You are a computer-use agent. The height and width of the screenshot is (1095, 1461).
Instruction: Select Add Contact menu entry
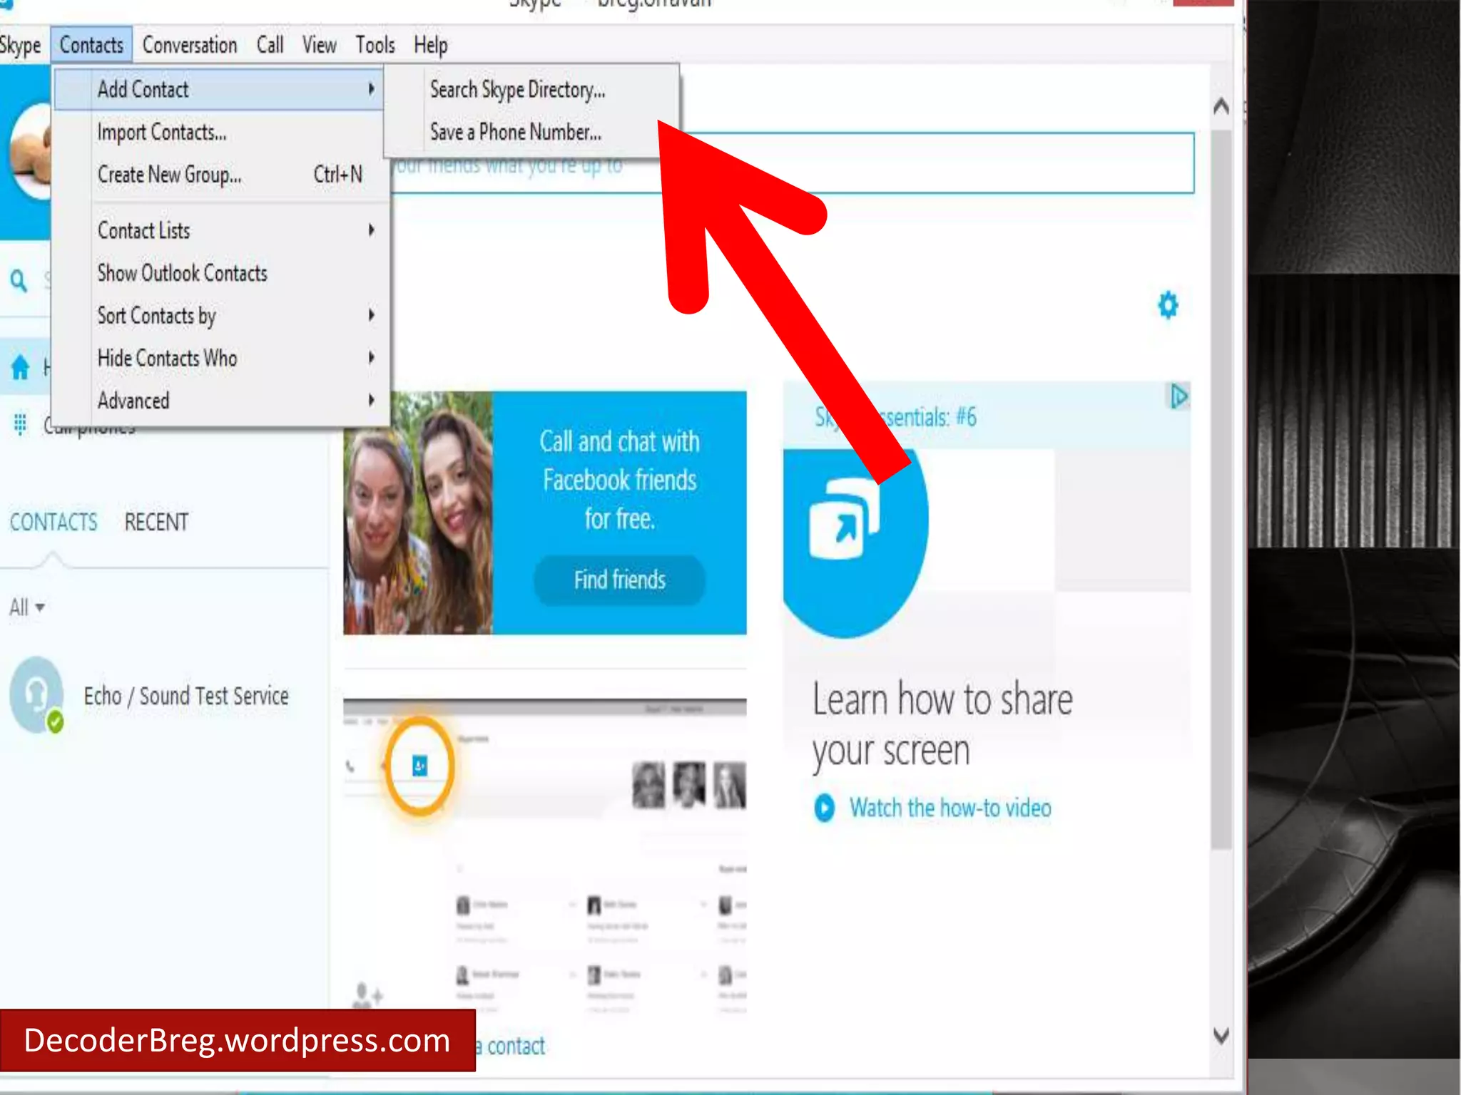click(218, 89)
